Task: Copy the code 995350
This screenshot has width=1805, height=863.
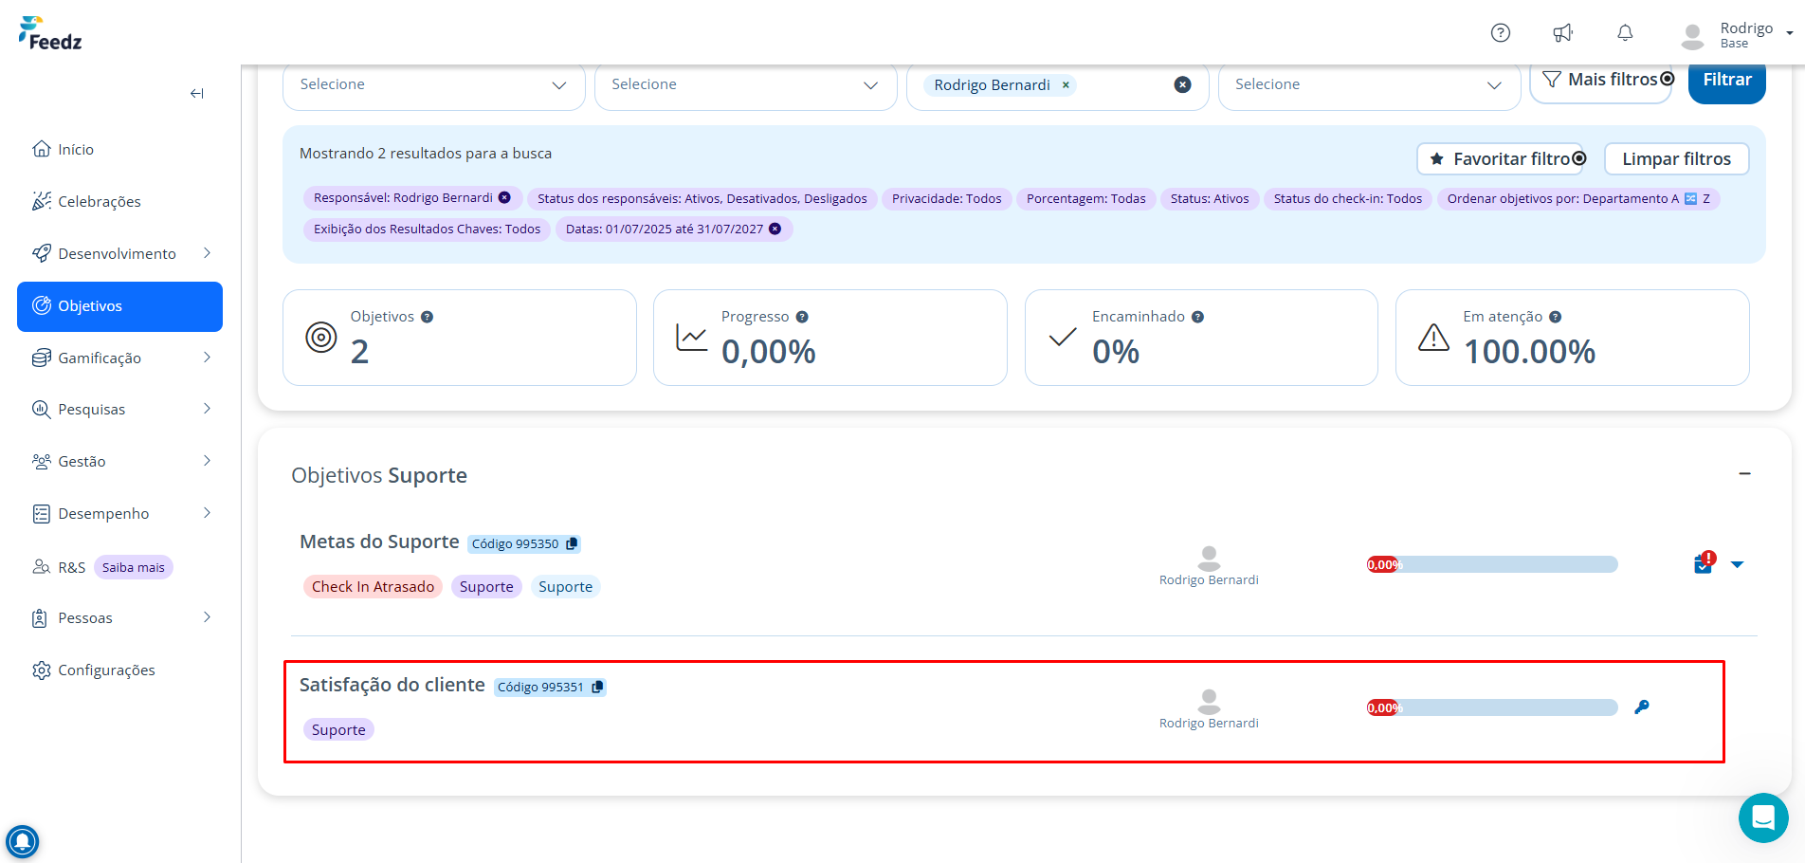Action: [572, 544]
